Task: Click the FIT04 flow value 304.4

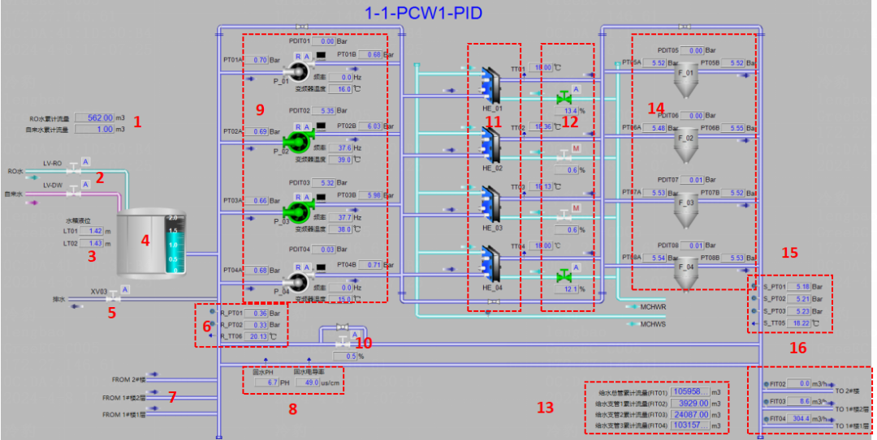Action: click(x=799, y=418)
